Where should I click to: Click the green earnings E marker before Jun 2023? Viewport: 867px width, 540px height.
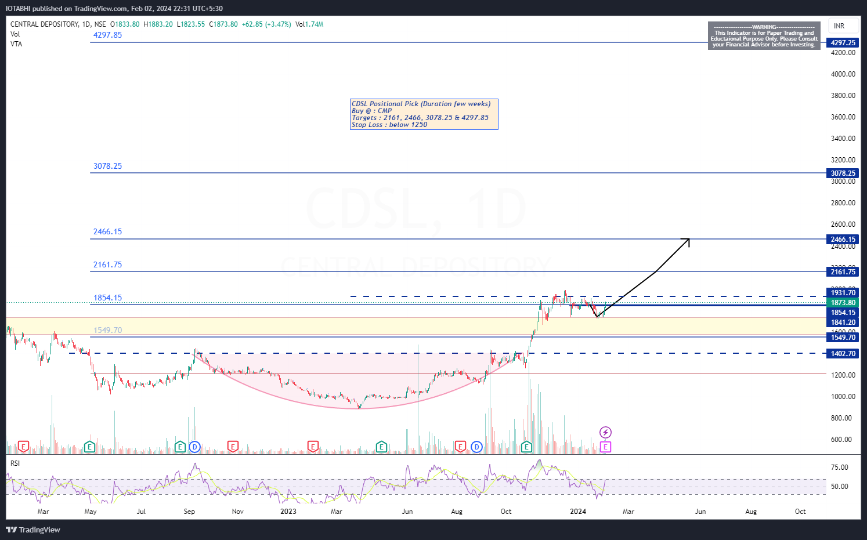[x=381, y=447]
